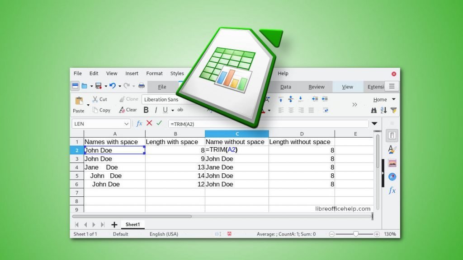
Task: Accept the formula with green checkmark
Action: pos(159,123)
